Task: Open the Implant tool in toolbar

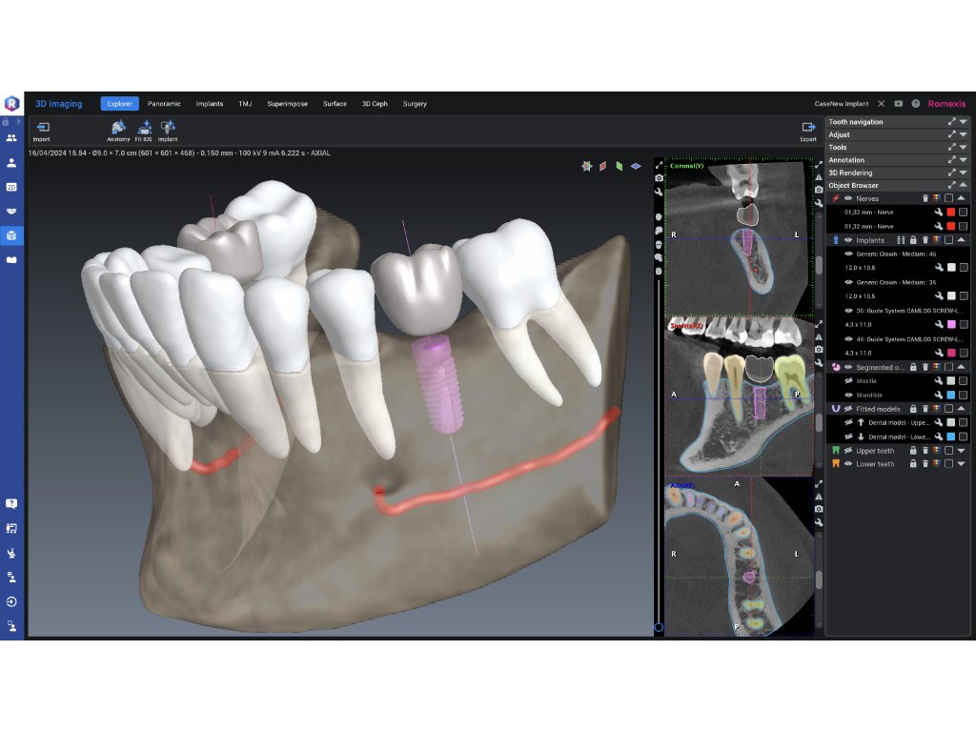Action: click(x=168, y=128)
